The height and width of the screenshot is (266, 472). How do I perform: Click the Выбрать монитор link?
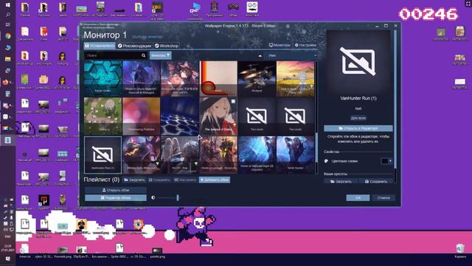point(147,37)
